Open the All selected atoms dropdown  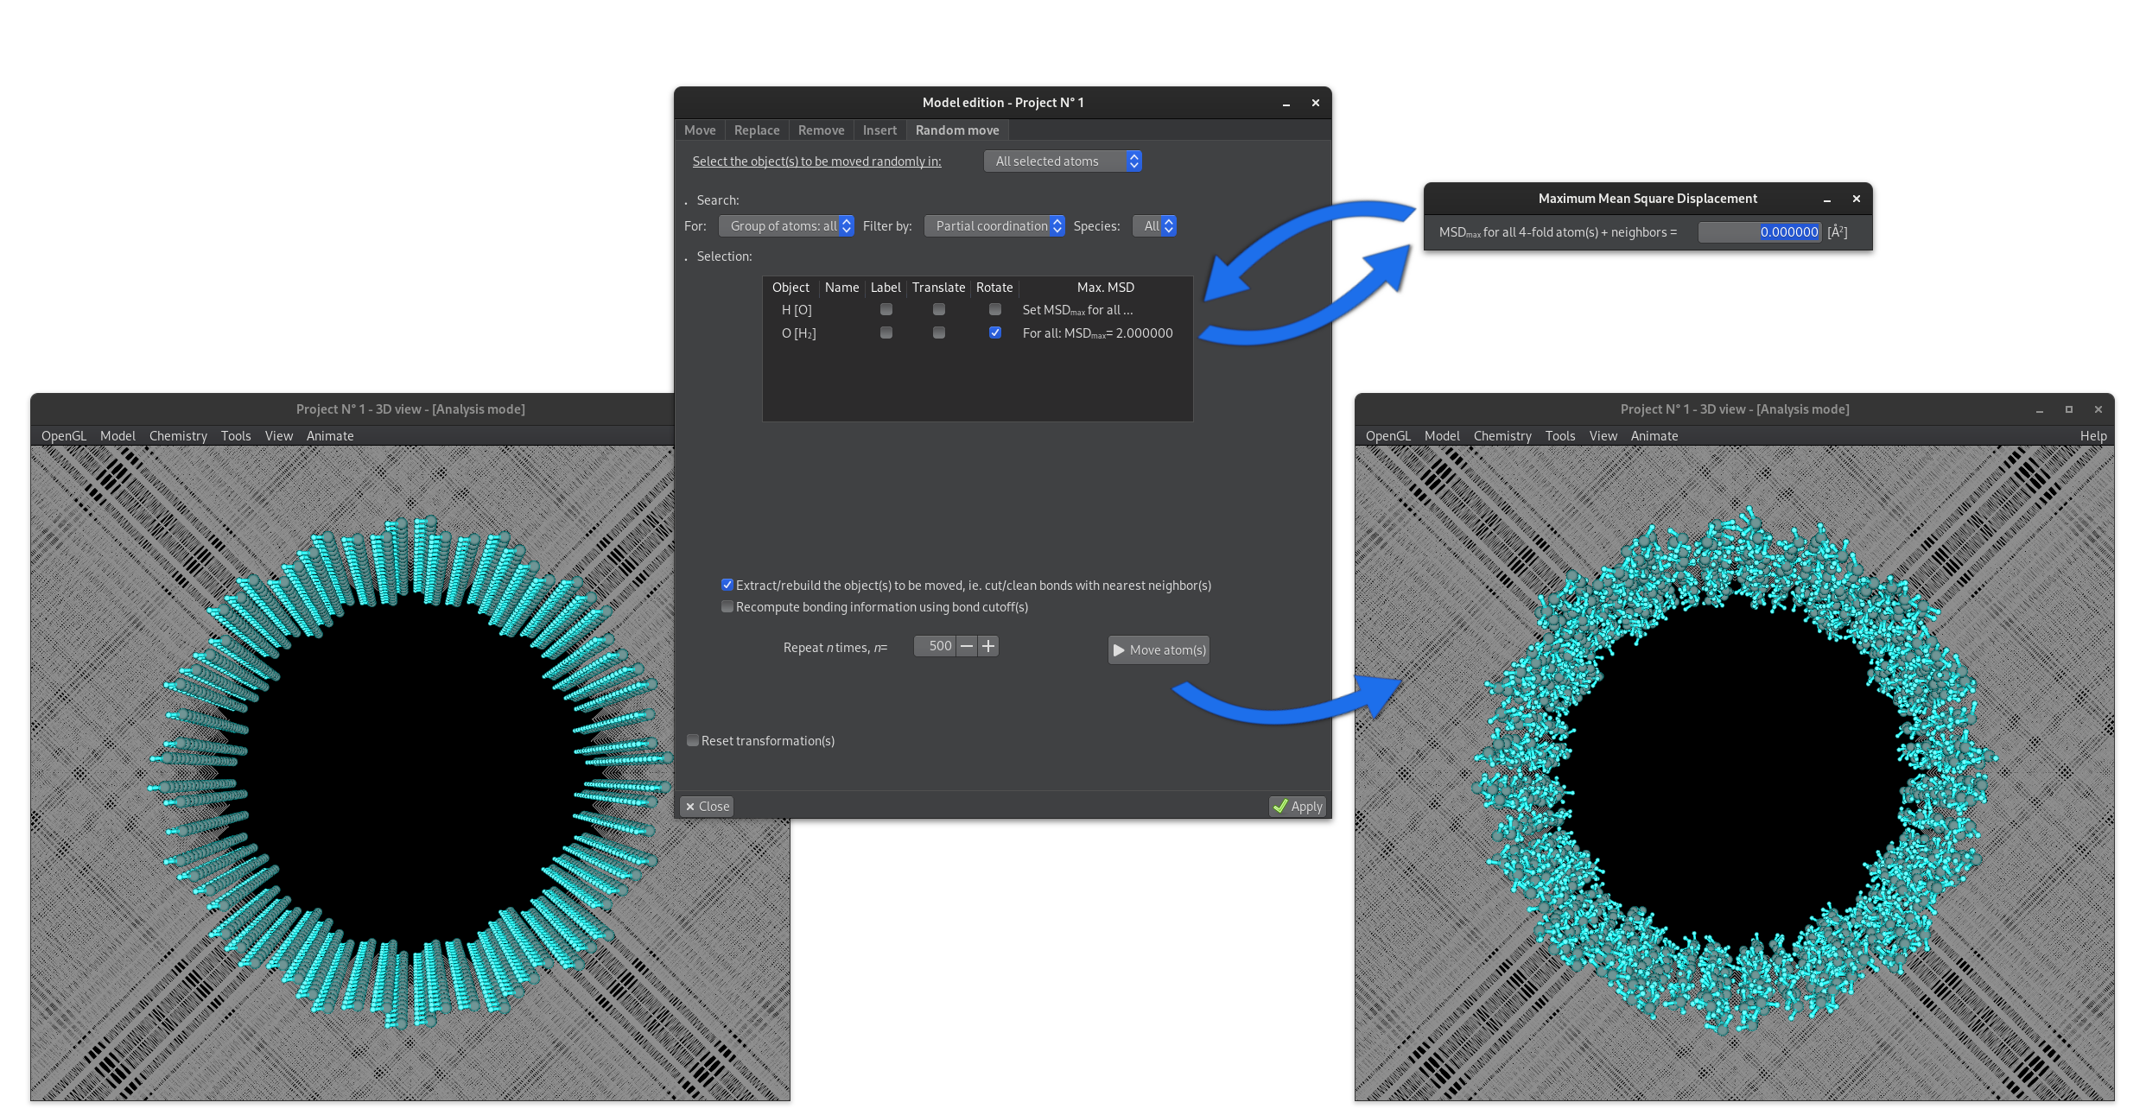1063,162
